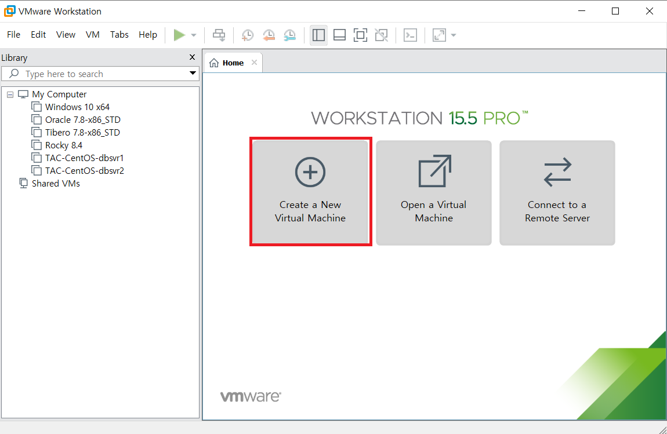667x434 pixels.
Task: Collapse the My Computer tree node
Action: coord(10,95)
